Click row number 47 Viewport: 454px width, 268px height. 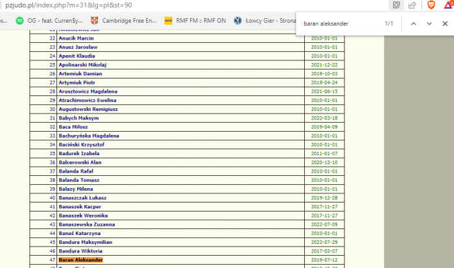tap(53, 260)
